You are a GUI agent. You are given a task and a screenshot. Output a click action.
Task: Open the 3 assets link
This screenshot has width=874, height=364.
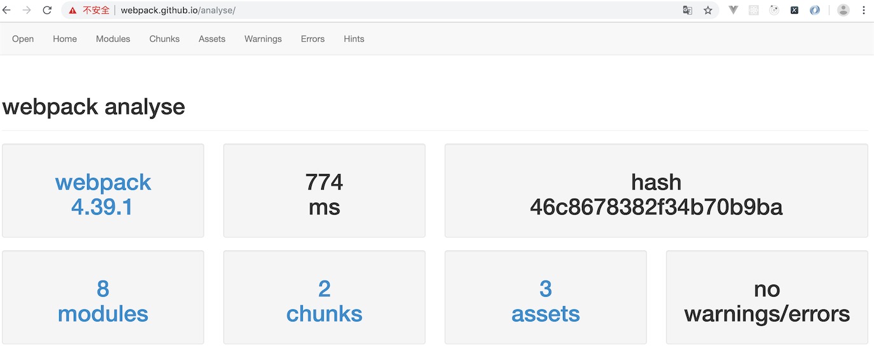(546, 301)
